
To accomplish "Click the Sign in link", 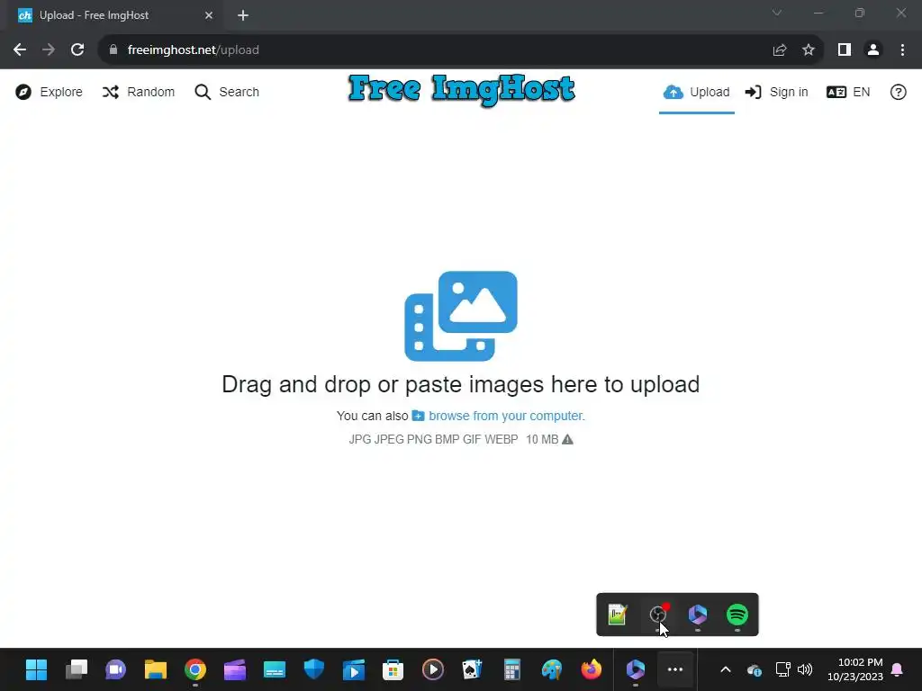I will [x=776, y=93].
